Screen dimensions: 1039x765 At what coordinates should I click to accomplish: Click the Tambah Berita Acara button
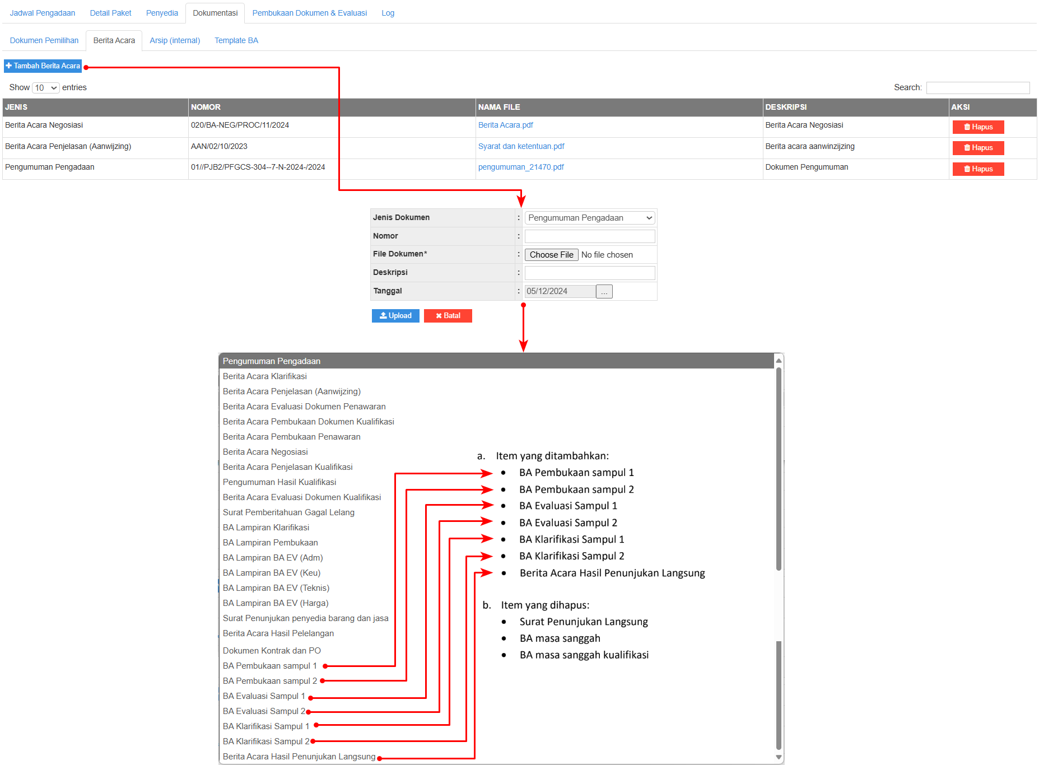pos(43,66)
